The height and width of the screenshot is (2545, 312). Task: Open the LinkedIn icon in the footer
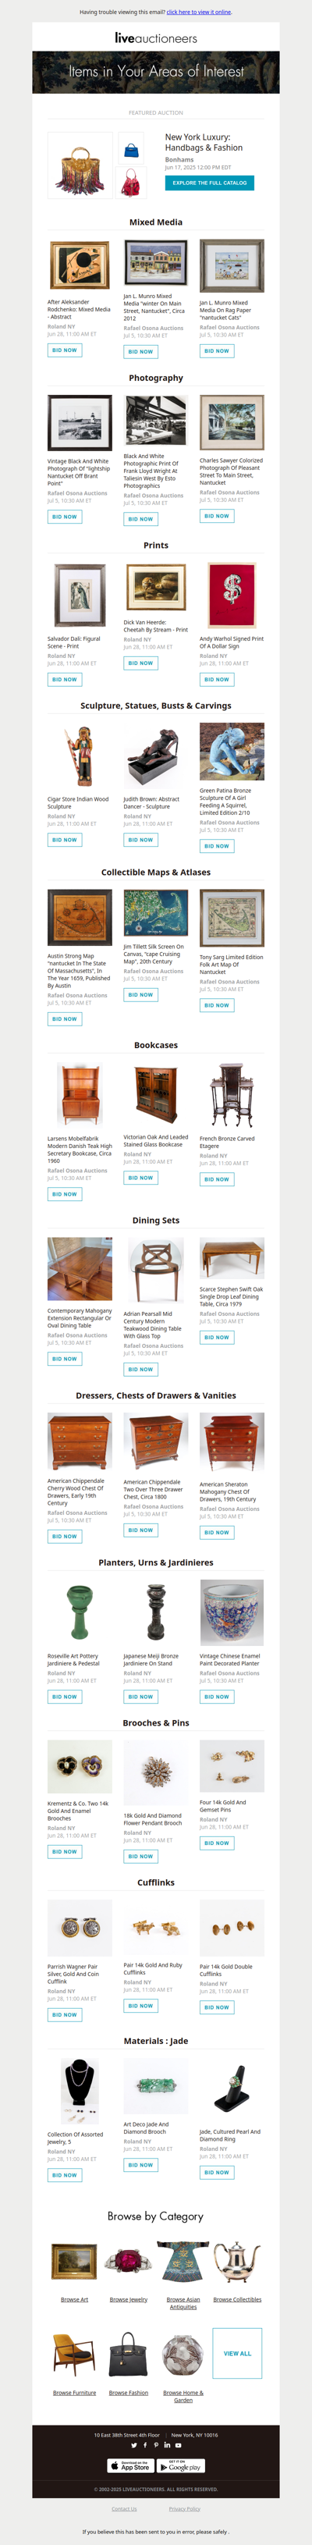coord(167,2445)
